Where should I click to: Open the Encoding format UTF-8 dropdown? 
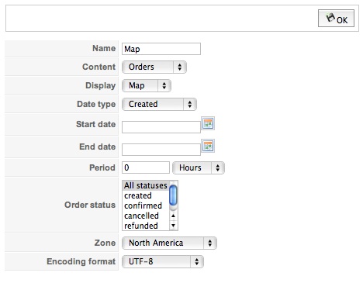163,261
